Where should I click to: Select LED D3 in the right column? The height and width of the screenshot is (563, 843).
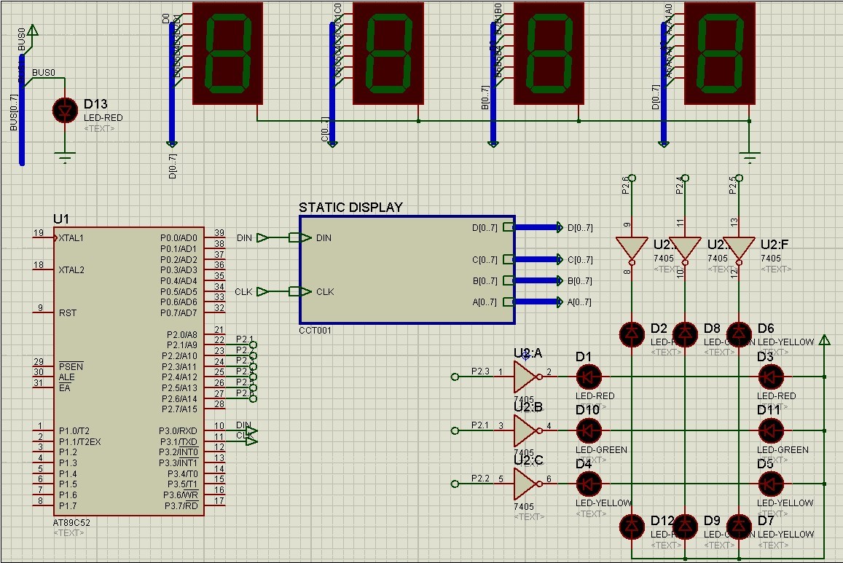click(771, 377)
